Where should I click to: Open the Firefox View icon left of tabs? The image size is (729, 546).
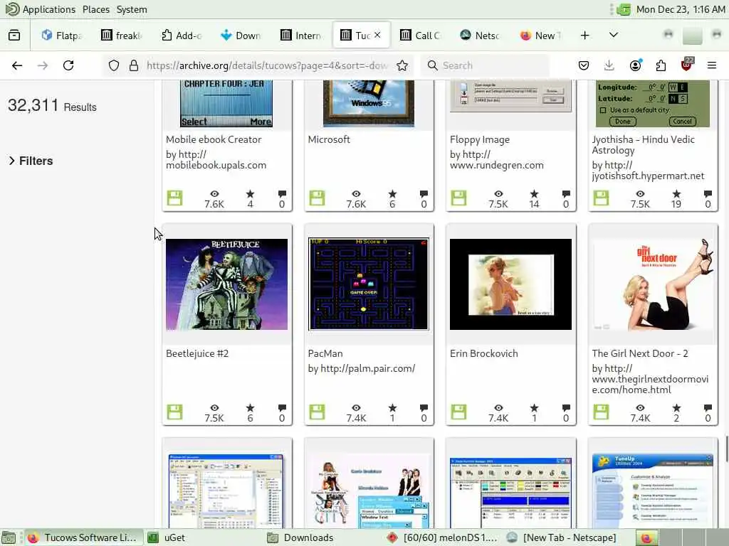click(x=14, y=35)
